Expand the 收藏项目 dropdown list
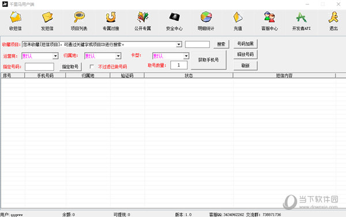This screenshot has width=346, height=217. [x=179, y=44]
